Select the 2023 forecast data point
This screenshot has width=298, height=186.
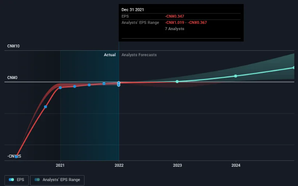[177, 81]
